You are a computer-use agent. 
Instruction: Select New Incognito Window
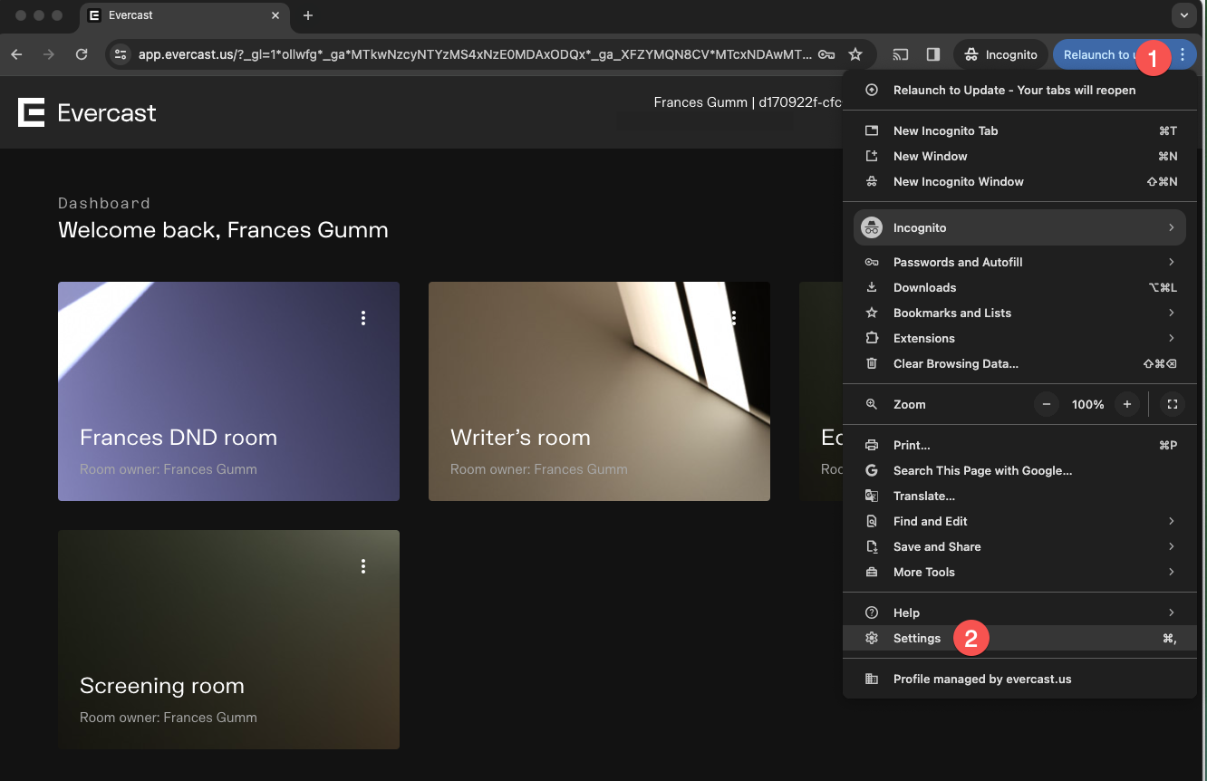[x=1019, y=181]
